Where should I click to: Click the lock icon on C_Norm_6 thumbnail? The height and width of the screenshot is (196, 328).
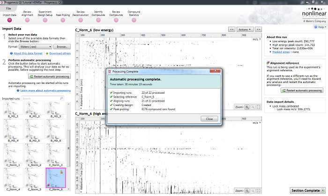pos(61,172)
